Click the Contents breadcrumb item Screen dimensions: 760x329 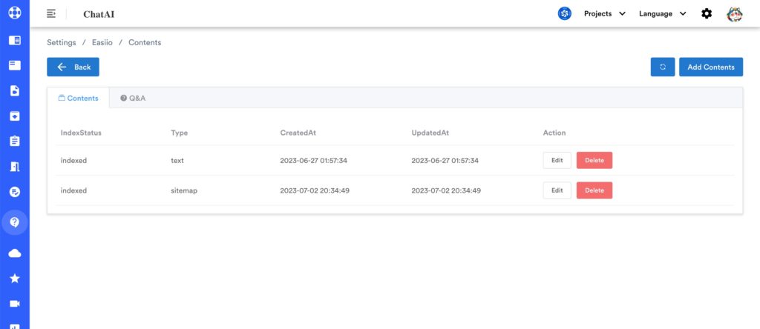point(145,42)
